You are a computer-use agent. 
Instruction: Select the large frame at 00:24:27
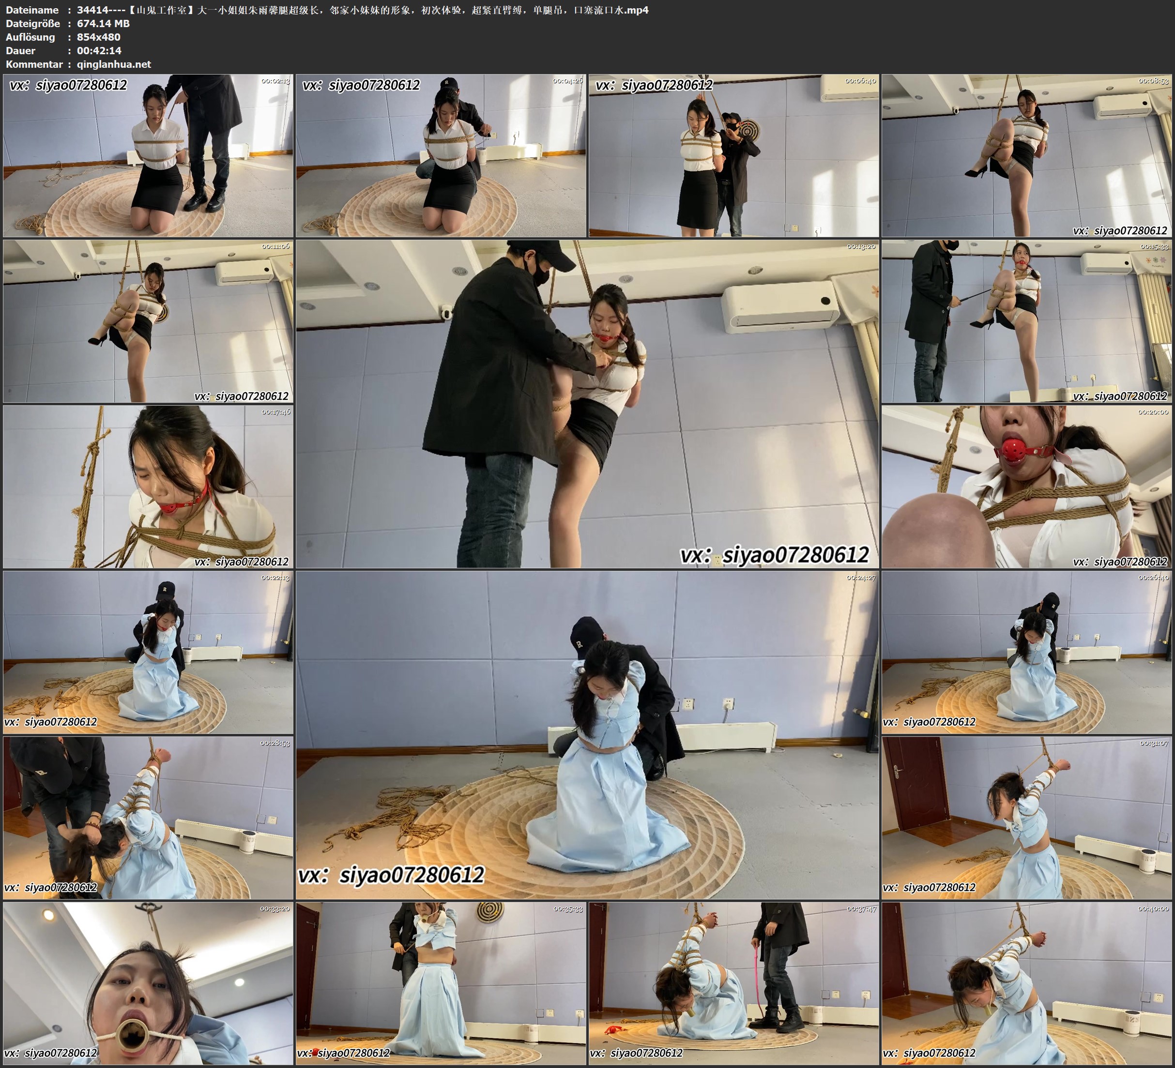[587, 734]
